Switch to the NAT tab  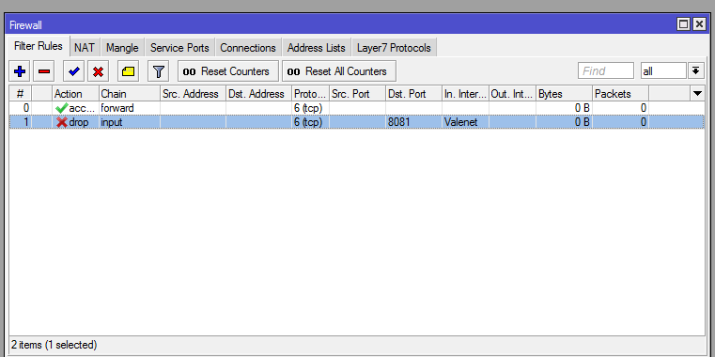pos(85,48)
